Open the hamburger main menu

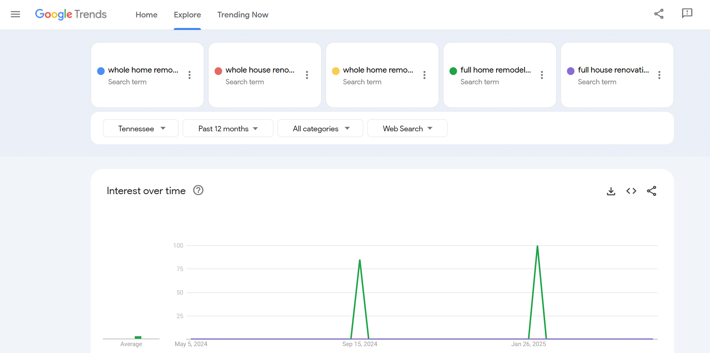tap(15, 15)
